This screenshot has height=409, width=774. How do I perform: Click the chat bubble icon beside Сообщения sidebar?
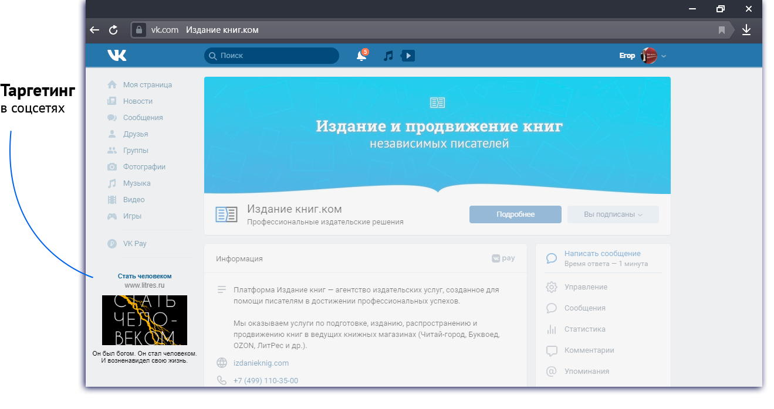[112, 118]
